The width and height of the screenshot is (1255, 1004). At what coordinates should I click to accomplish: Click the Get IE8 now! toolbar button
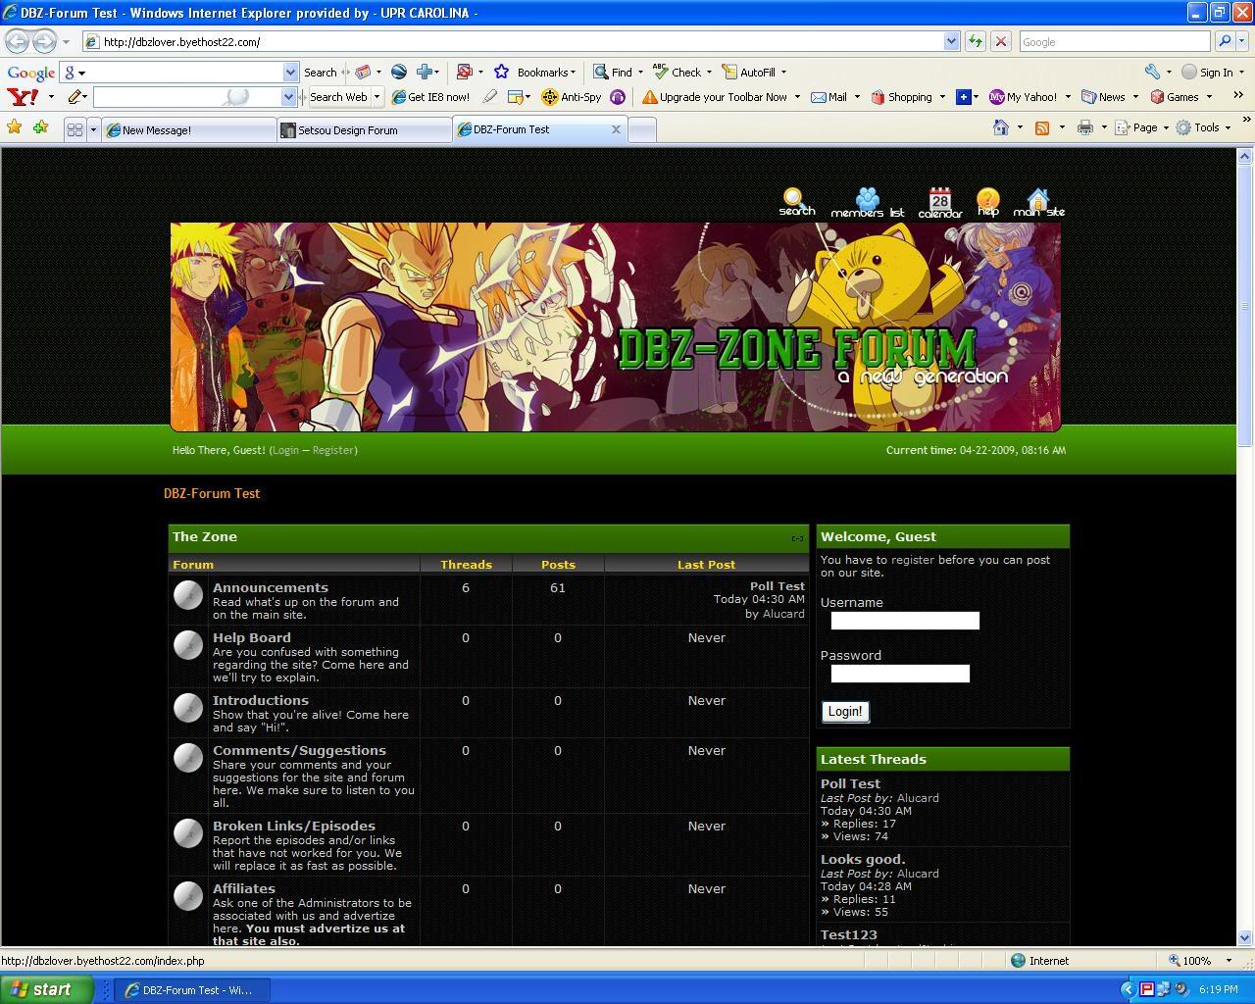coord(430,97)
